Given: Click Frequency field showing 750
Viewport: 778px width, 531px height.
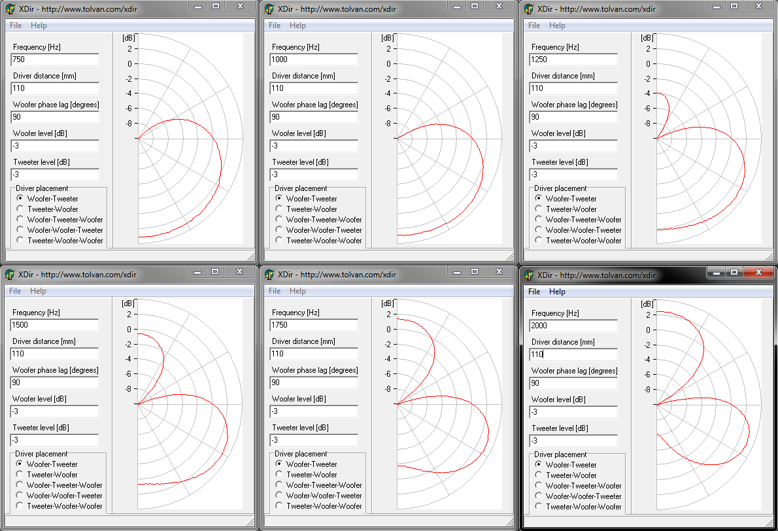Looking at the screenshot, I should (x=55, y=60).
